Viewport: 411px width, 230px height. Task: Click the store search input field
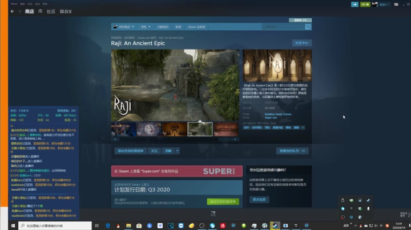coord(283,26)
